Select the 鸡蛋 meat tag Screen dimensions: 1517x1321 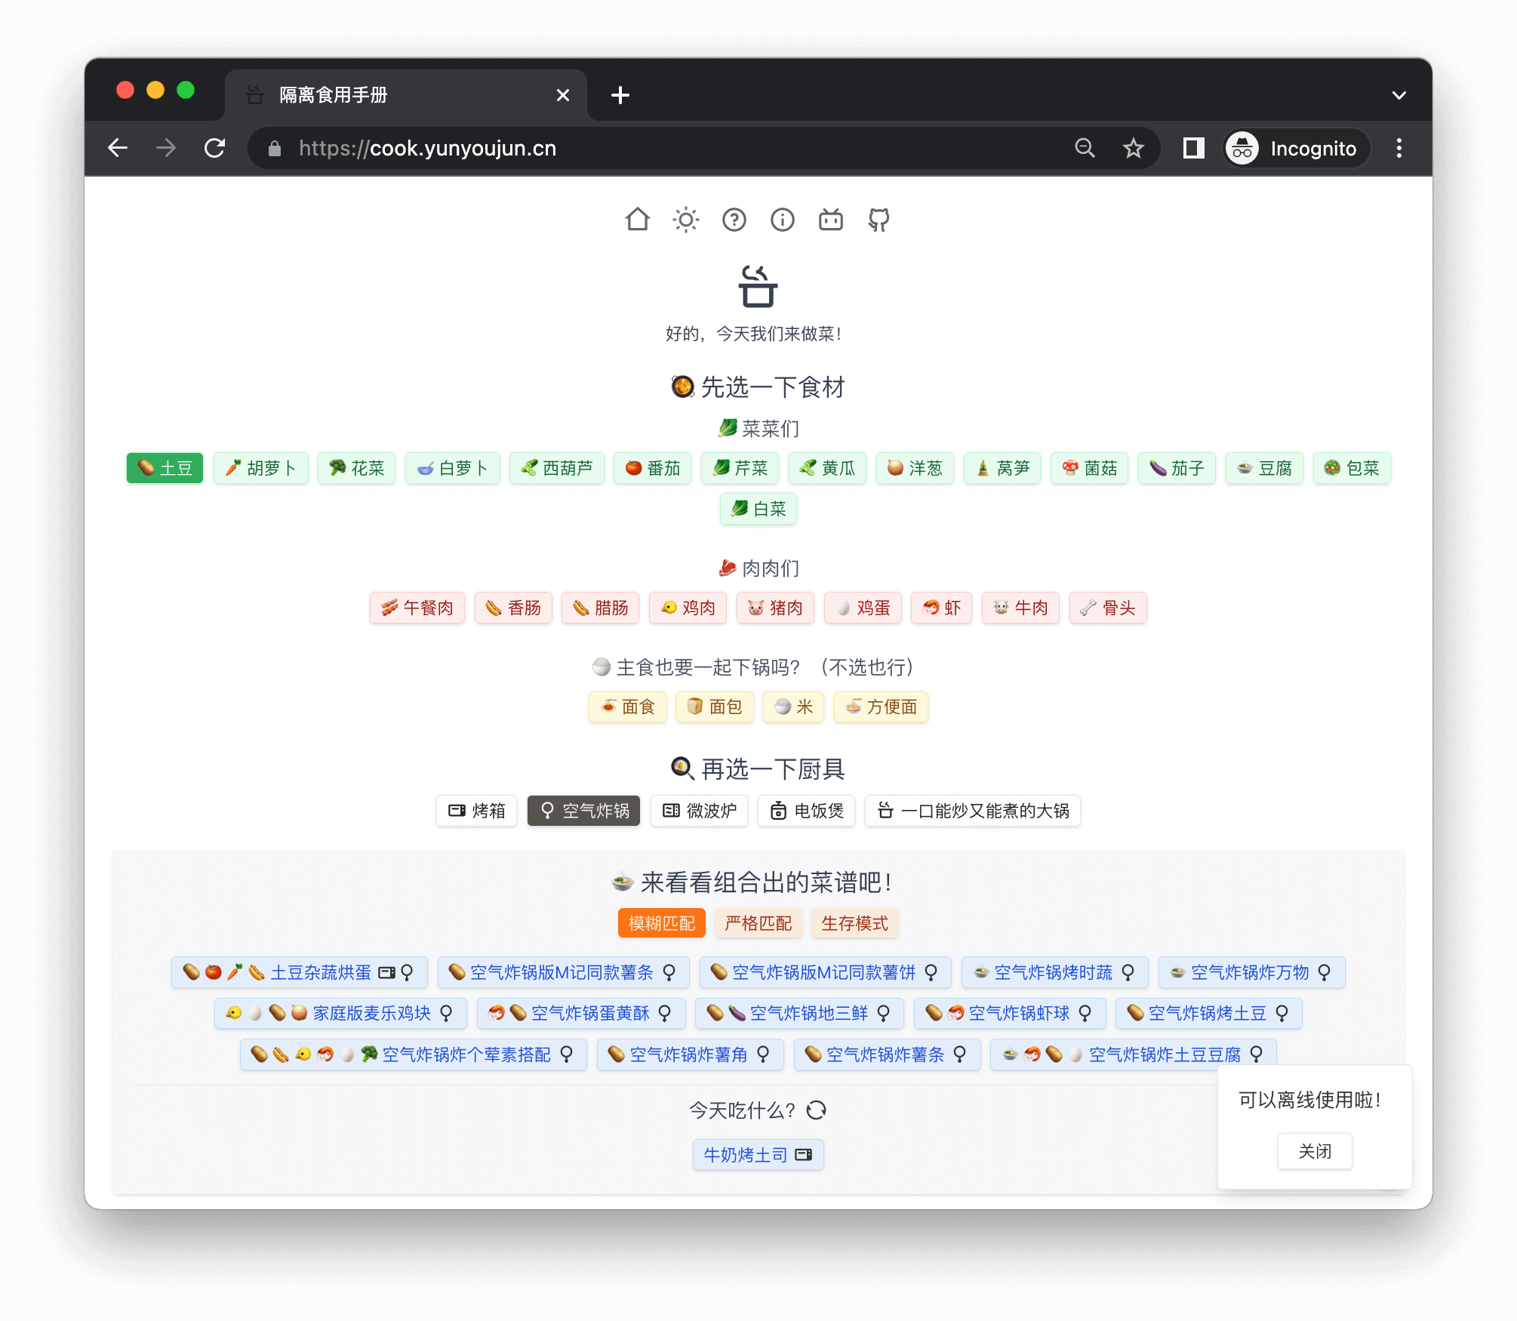863,608
